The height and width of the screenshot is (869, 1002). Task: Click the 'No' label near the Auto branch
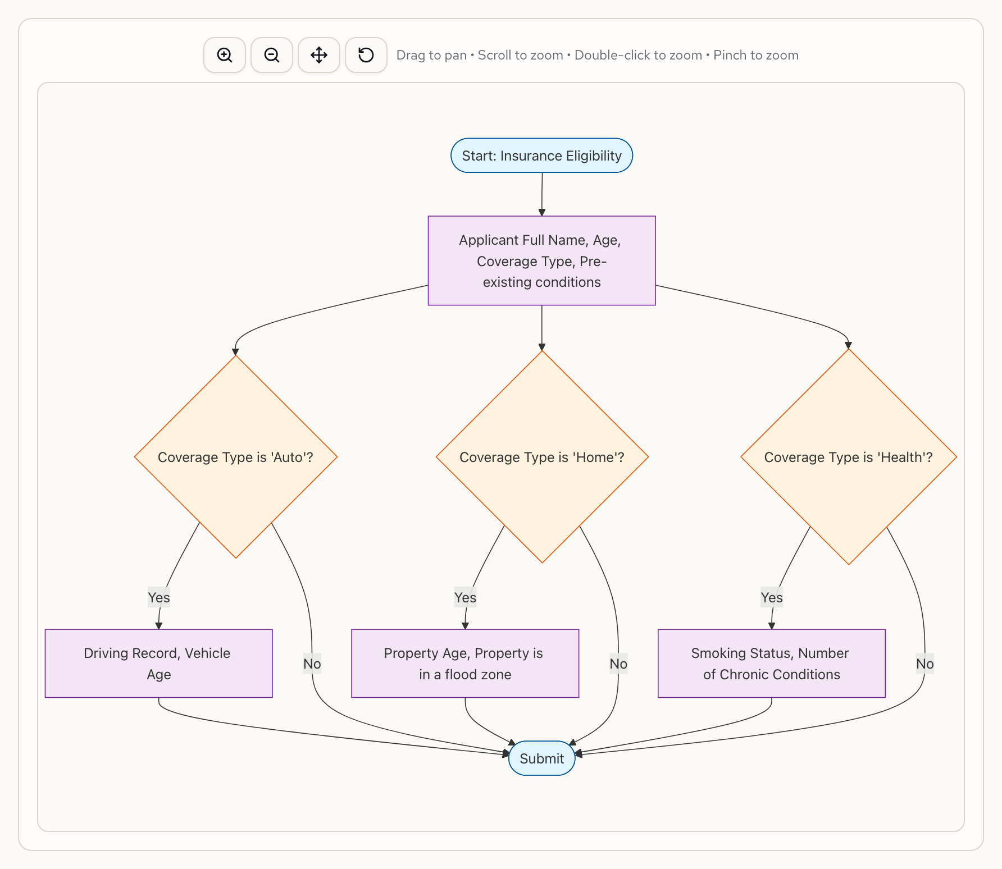[312, 664]
